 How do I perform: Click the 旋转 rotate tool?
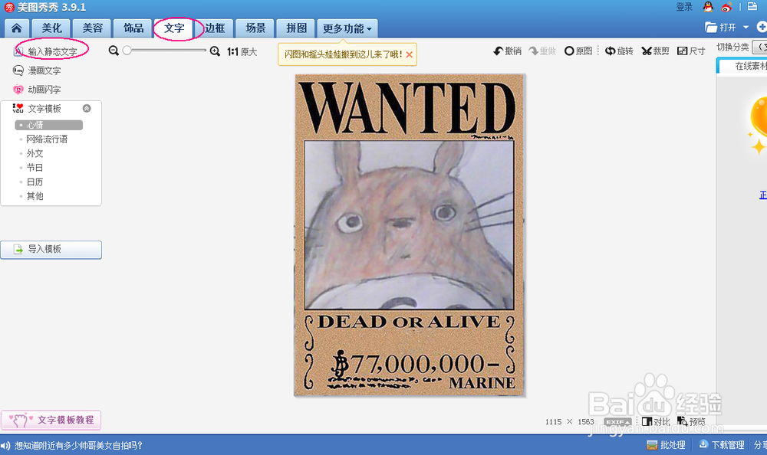click(619, 51)
